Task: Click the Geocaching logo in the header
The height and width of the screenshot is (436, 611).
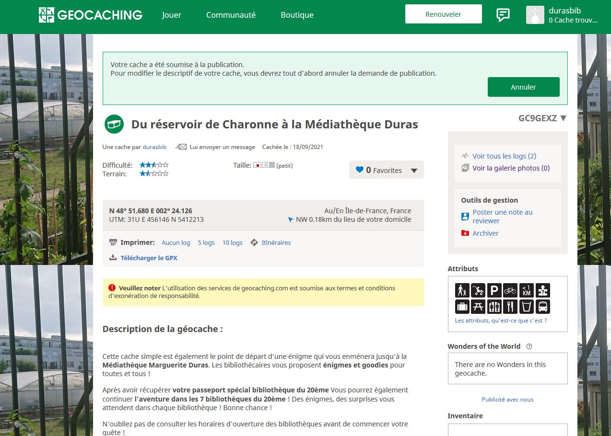Action: 91,15
